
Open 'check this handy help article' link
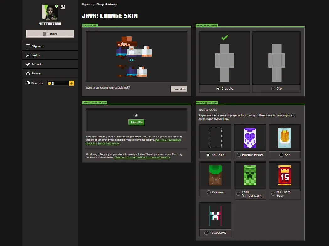point(102,143)
